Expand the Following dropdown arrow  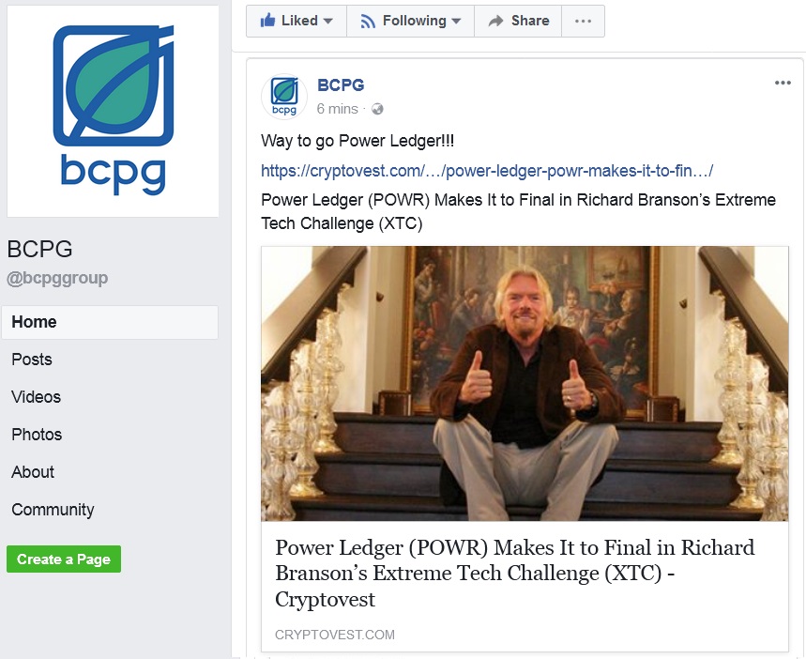455,21
